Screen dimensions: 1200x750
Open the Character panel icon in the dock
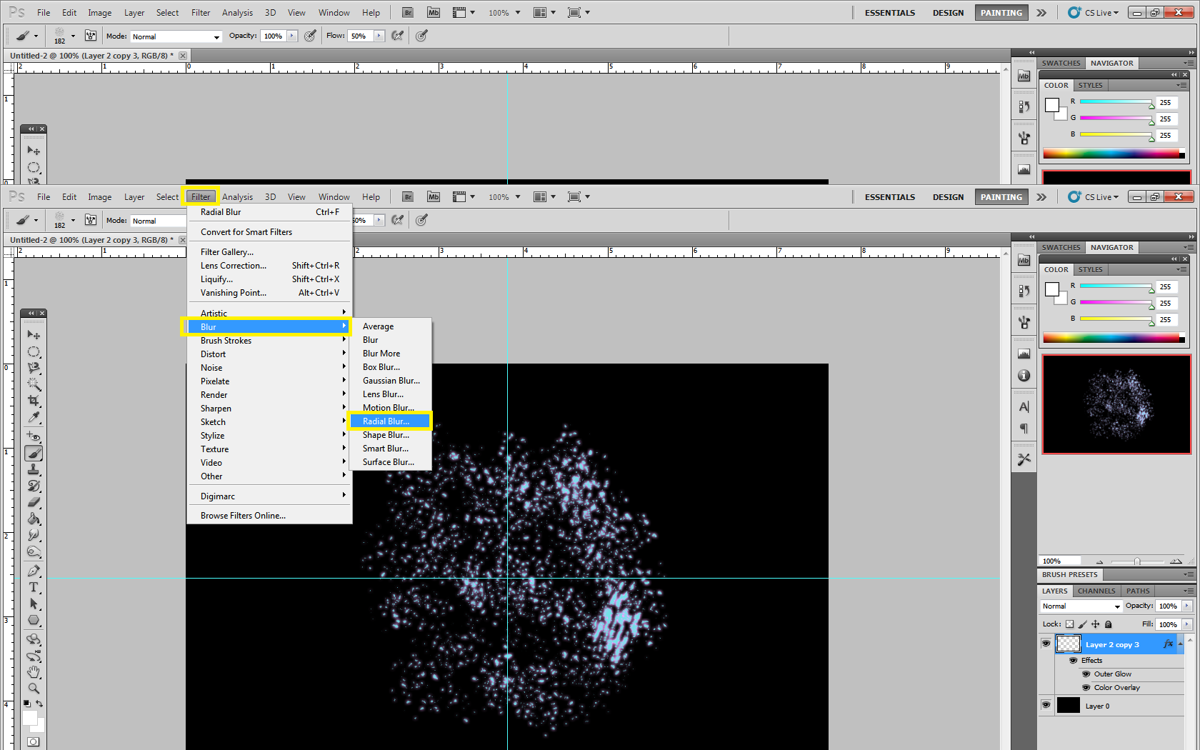pos(1024,406)
